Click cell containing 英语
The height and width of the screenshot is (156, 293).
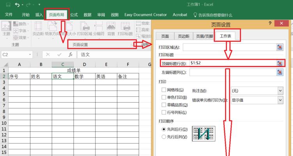pos(106,76)
